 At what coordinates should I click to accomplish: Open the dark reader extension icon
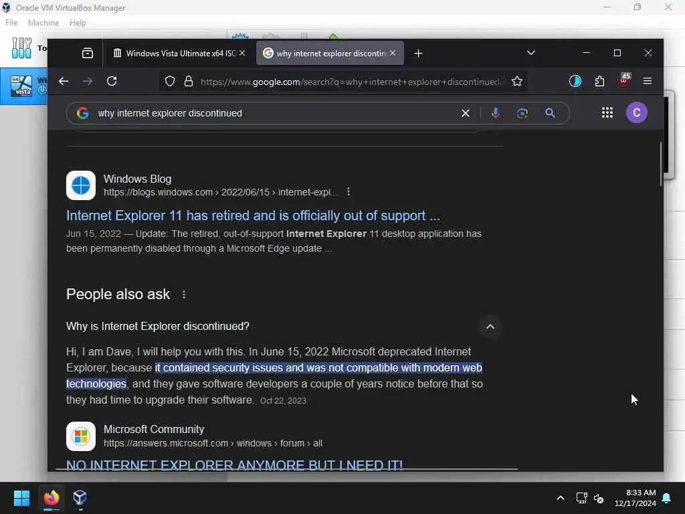(x=575, y=81)
